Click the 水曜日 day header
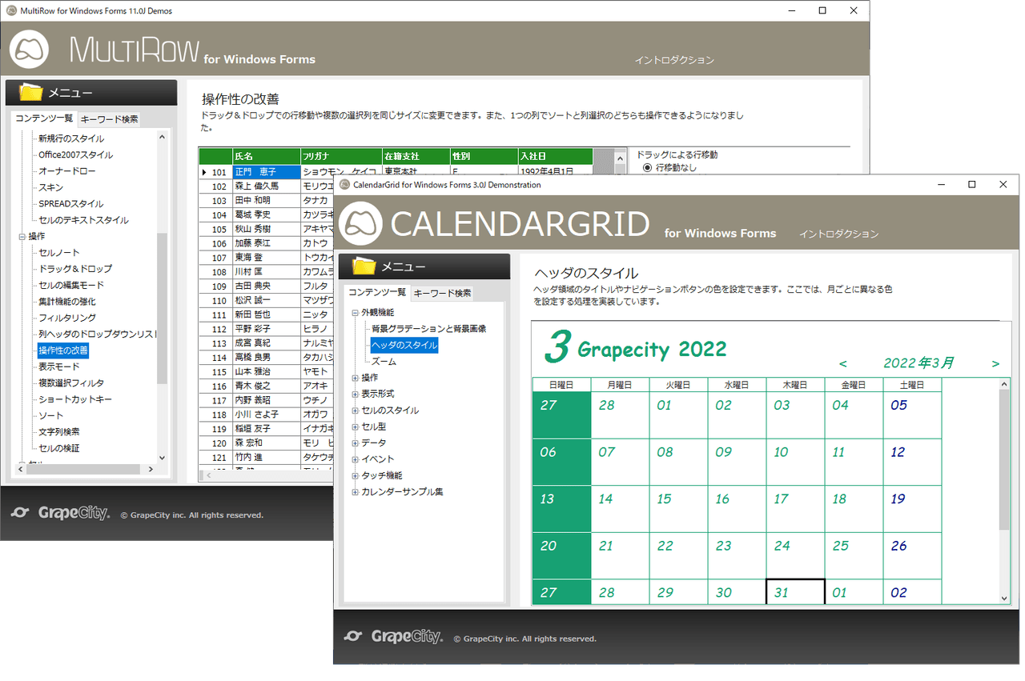1025x681 pixels. (x=738, y=385)
